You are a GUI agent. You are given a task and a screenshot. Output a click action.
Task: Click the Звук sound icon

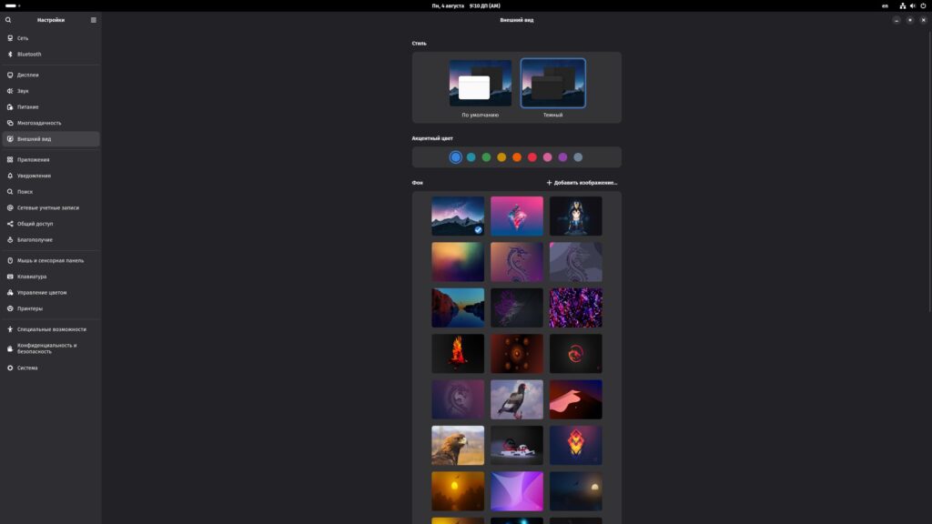point(10,91)
